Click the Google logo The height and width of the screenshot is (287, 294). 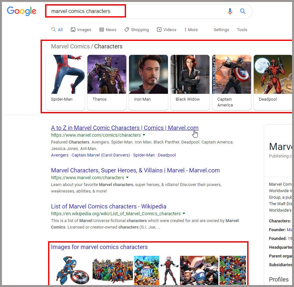[x=21, y=11]
